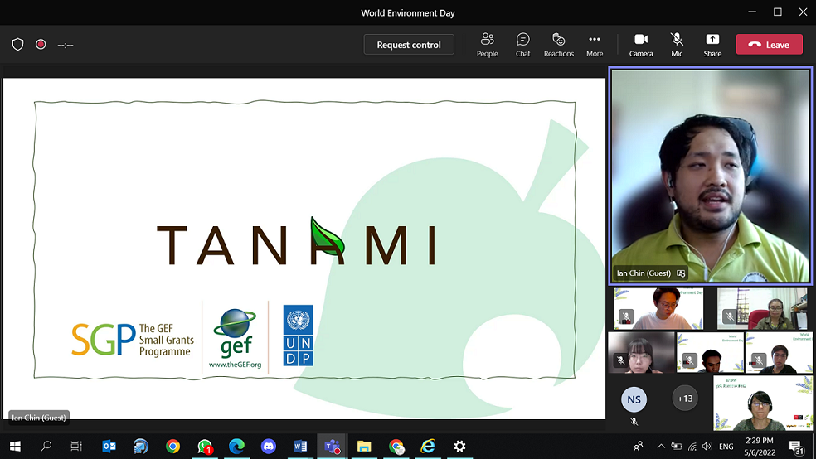Image resolution: width=816 pixels, height=459 pixels.
Task: Click the blue circular app icon on taskbar
Action: [140, 446]
